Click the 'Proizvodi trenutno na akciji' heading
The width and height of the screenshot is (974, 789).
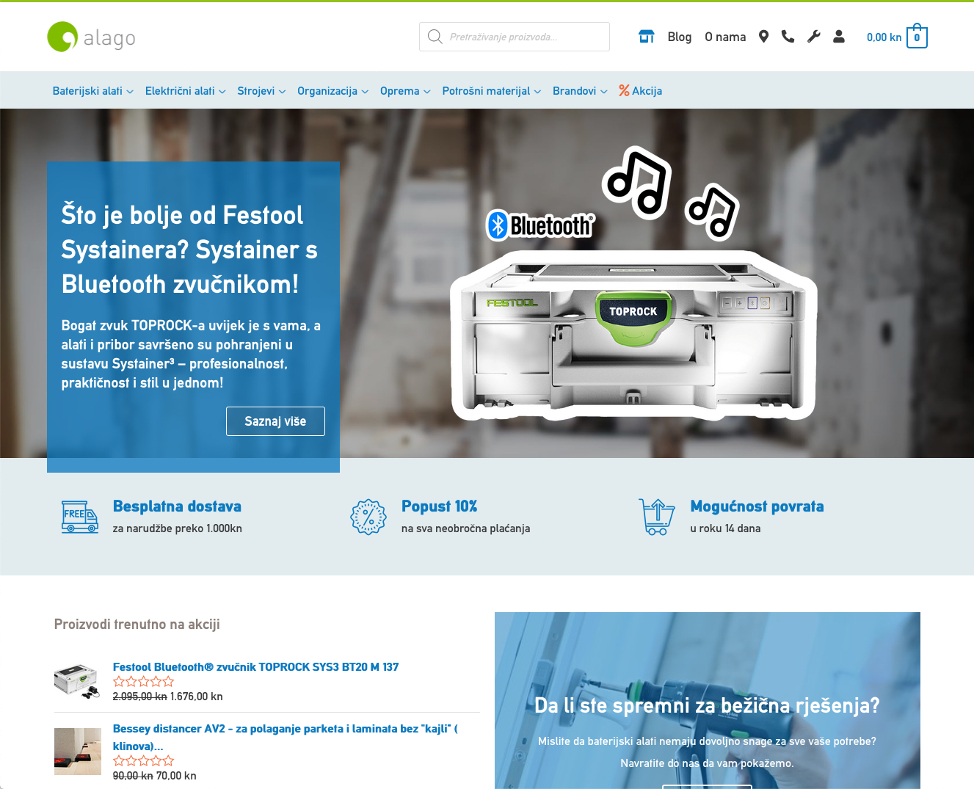137,624
